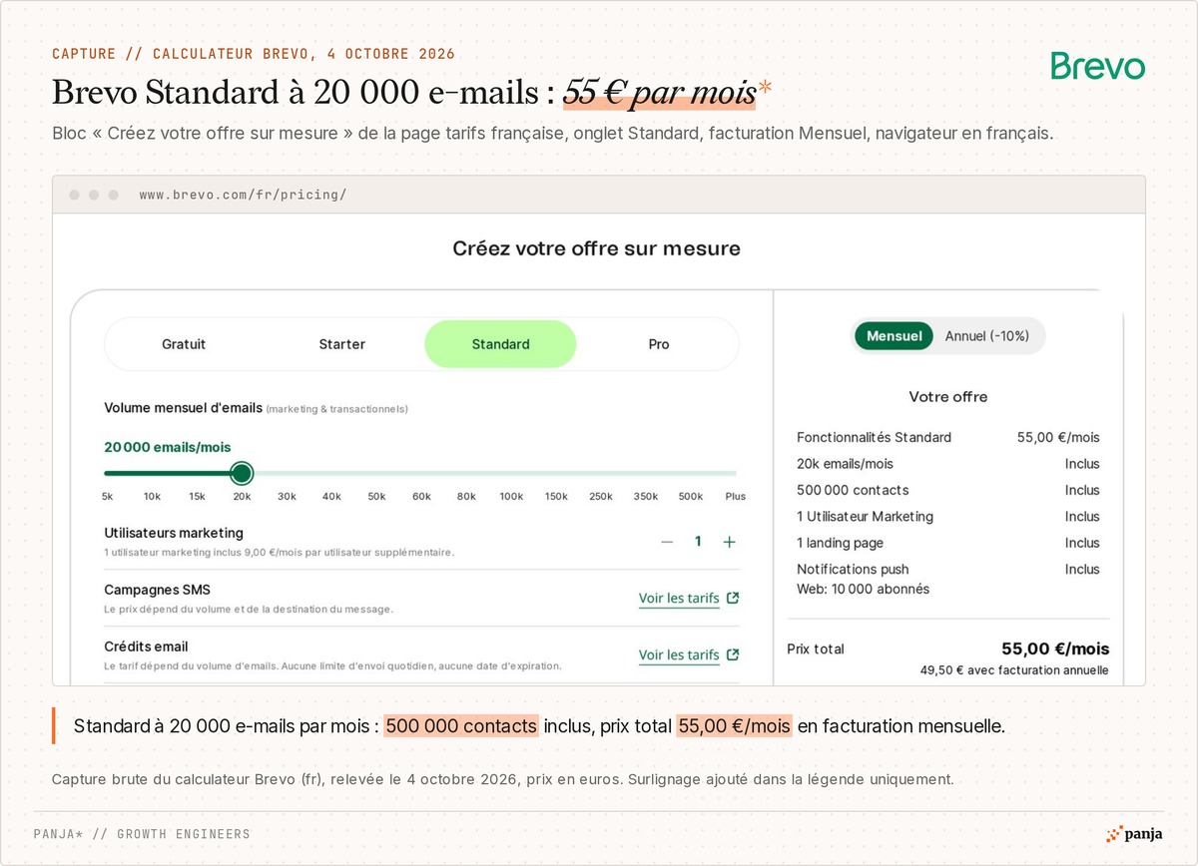1198x866 pixels.
Task: Choose the 80k volume mark
Action: point(466,496)
